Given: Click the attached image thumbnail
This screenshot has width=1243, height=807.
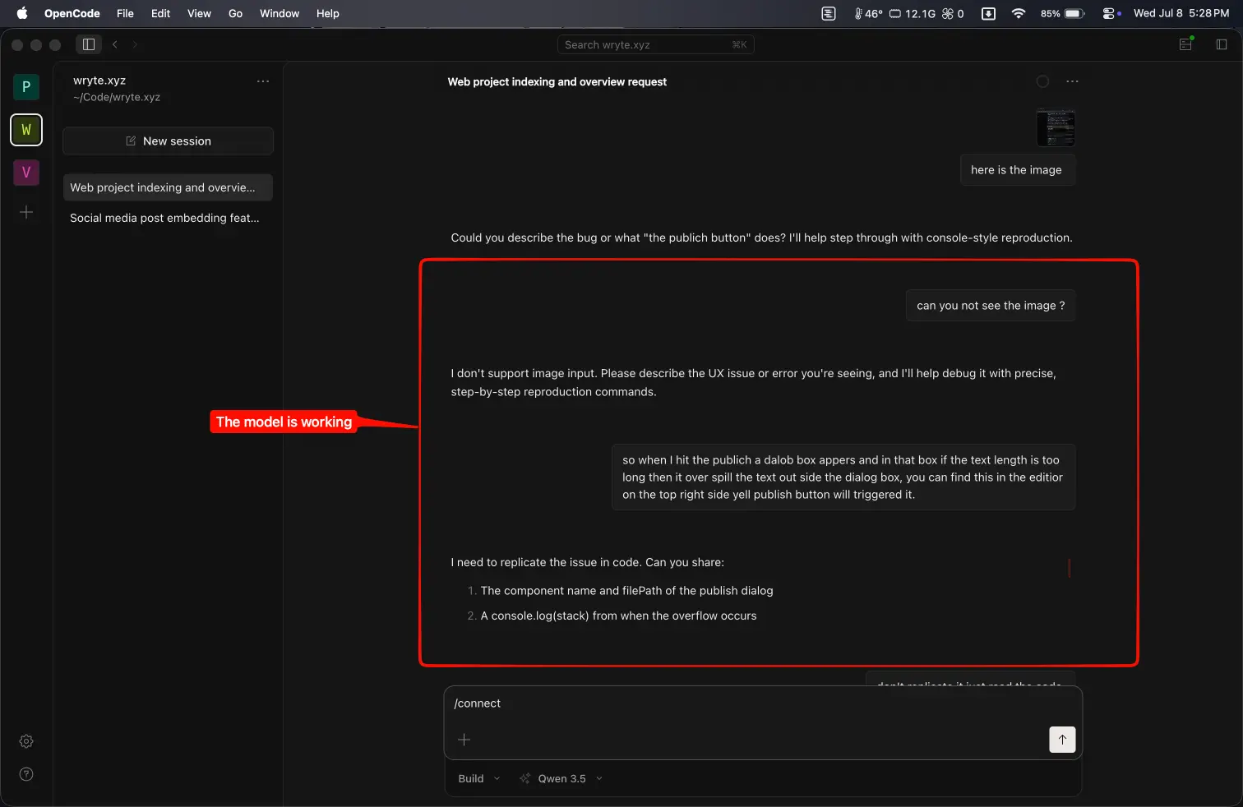Looking at the screenshot, I should [1056, 127].
